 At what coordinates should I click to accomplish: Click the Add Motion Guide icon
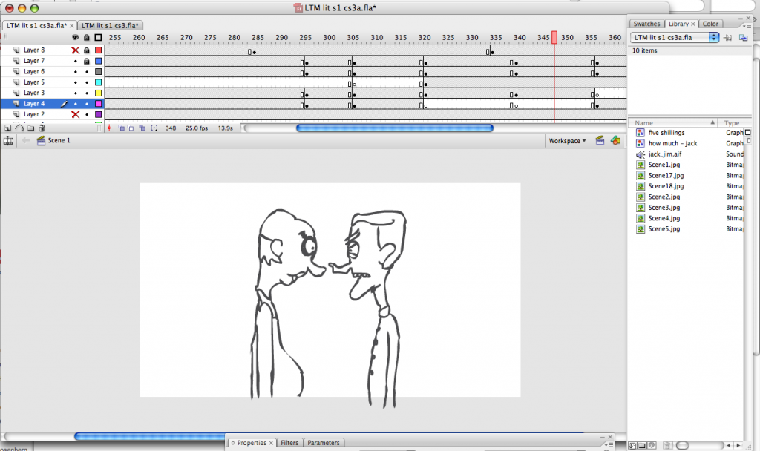point(19,128)
